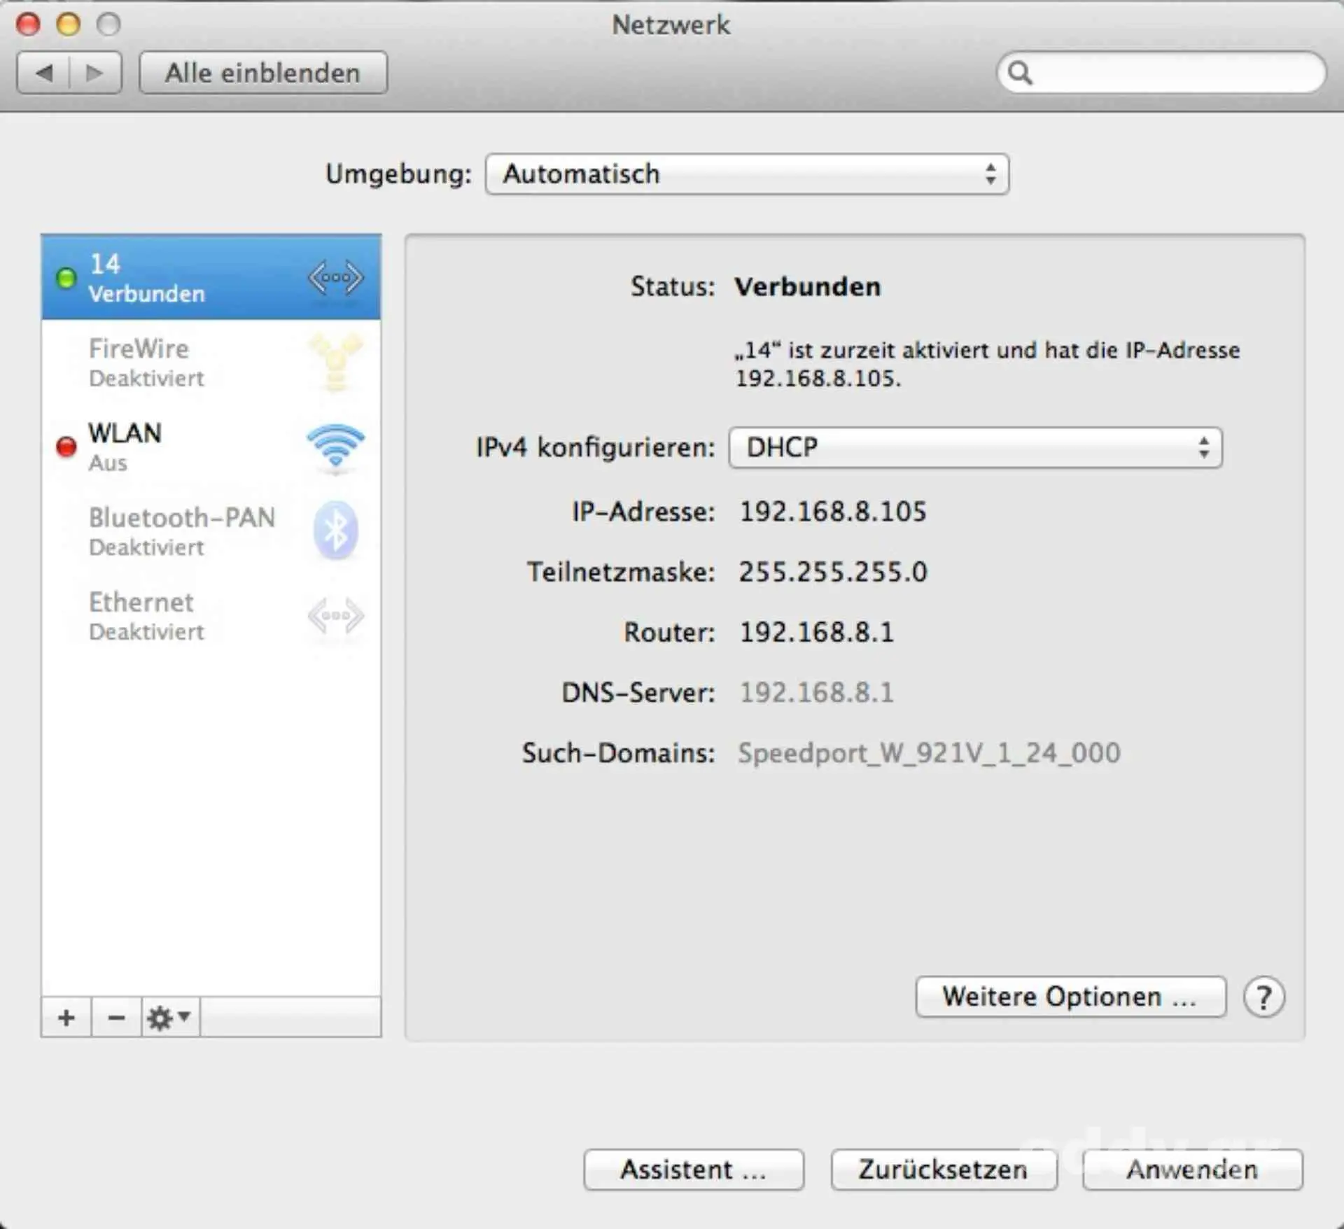Click the plus icon to add service
This screenshot has height=1229, width=1344.
66,1017
